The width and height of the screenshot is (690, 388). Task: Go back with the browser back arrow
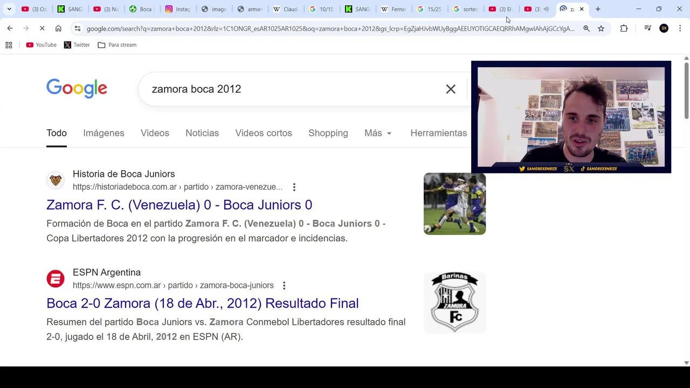pos(10,29)
